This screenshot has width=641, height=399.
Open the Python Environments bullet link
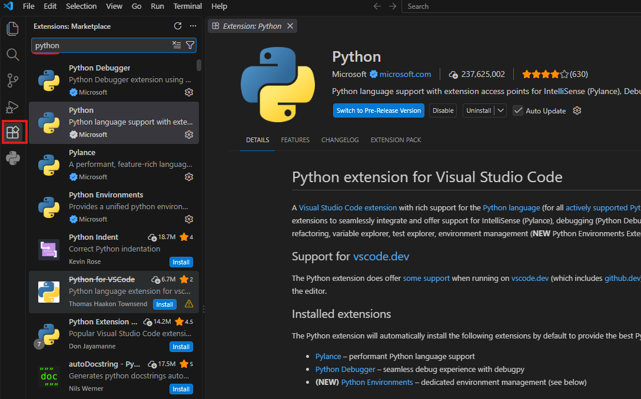[x=377, y=383]
